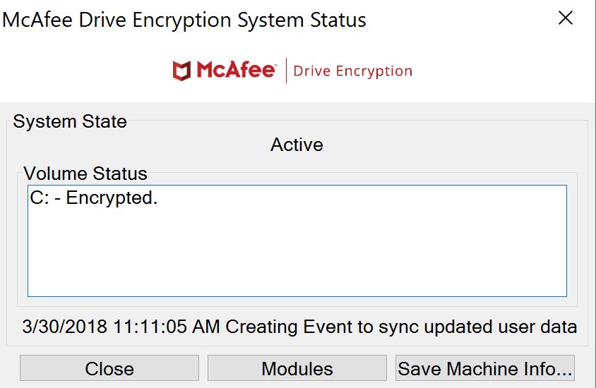Click the McAfee wordmark in the header

point(235,71)
